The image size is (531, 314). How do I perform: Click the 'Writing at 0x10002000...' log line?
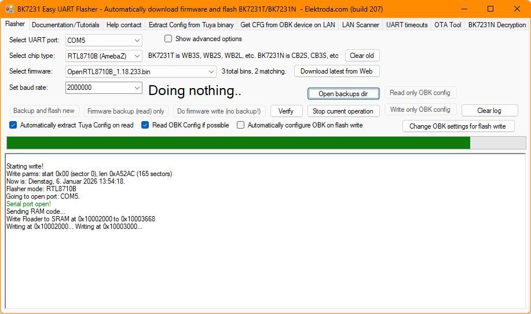click(74, 227)
